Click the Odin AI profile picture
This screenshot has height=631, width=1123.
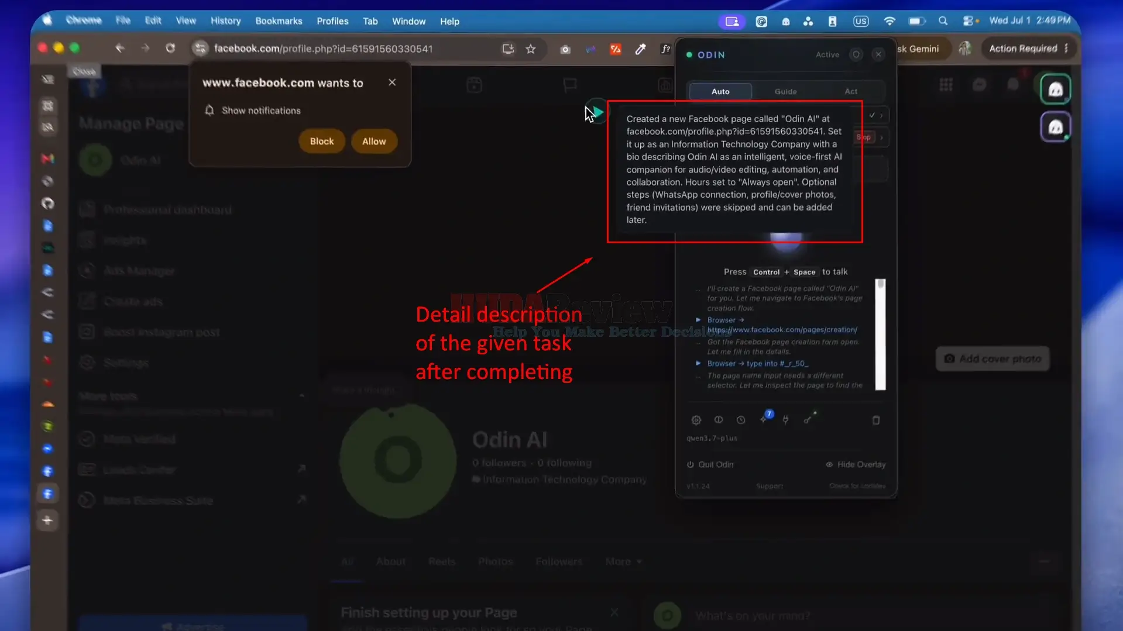pyautogui.click(x=397, y=460)
